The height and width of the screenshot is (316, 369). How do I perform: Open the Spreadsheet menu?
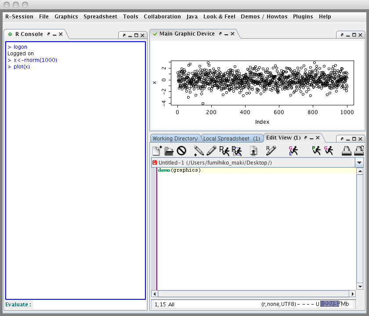[x=101, y=17]
